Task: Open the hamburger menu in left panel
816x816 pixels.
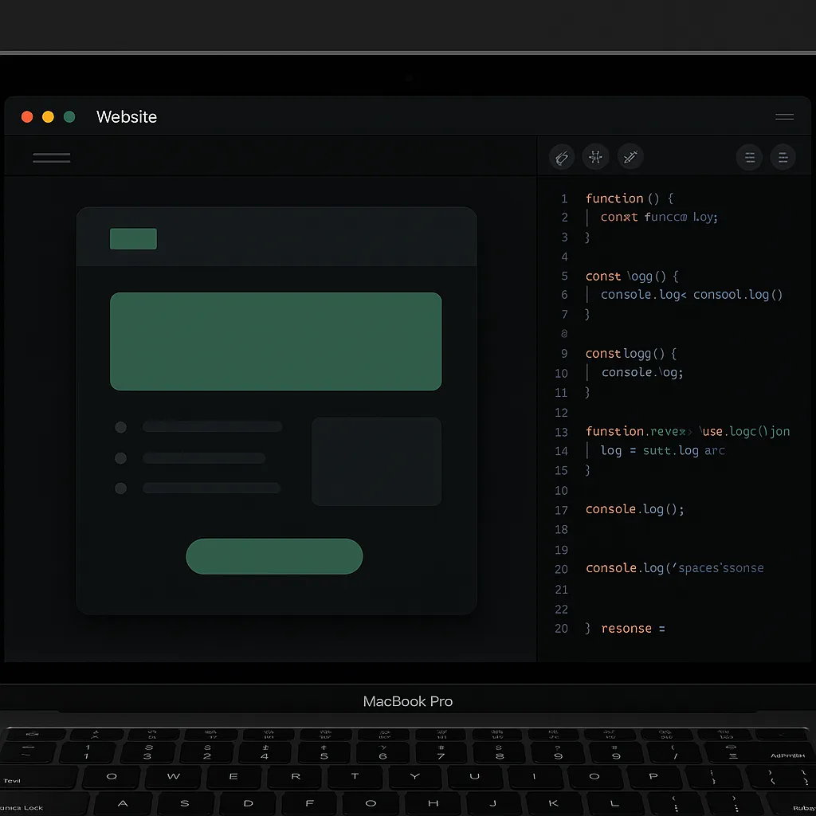Action: coord(52,158)
